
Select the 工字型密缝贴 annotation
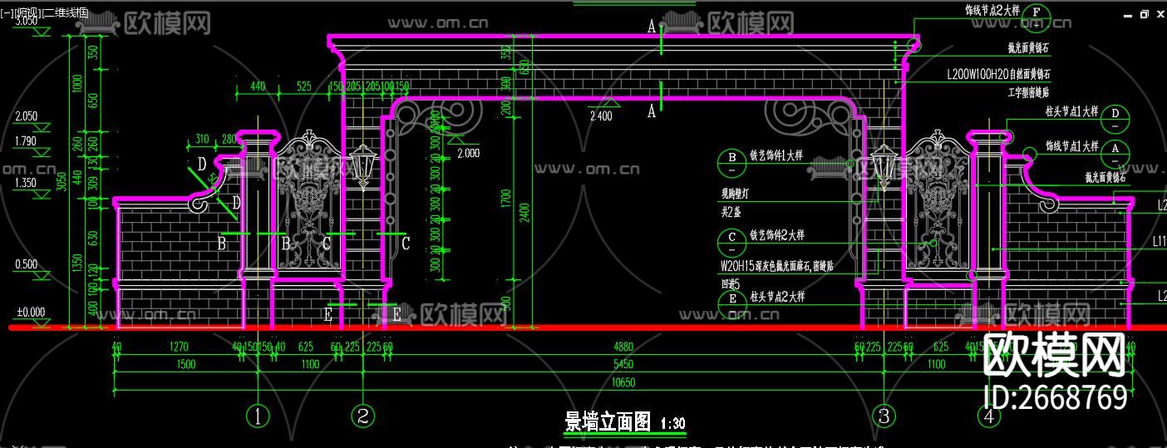pyautogui.click(x=1030, y=92)
